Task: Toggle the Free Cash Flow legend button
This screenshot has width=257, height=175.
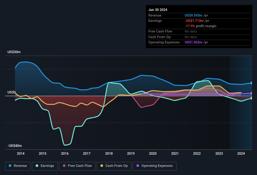Action: (77, 166)
